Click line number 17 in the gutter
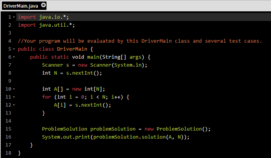This screenshot has width=271, height=158. 8,145
